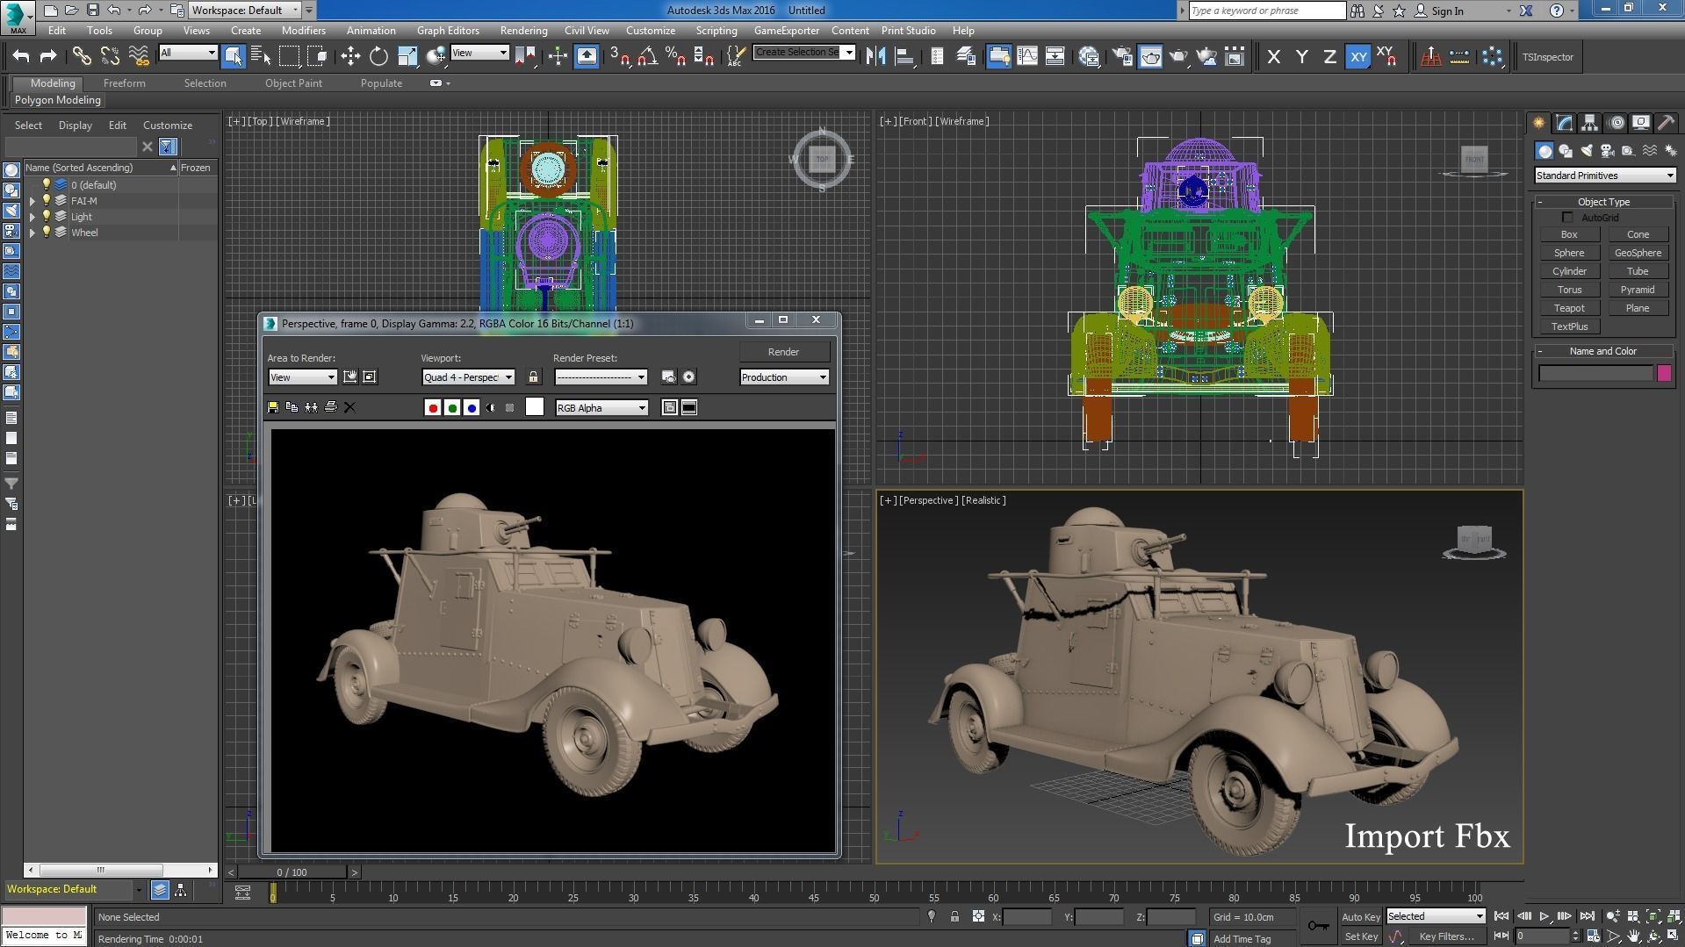Screen dimensions: 1685x947
Task: Restrict transform to Y axis
Action: [x=1302, y=57]
